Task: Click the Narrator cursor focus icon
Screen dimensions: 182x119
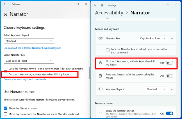Action: tap(101, 113)
